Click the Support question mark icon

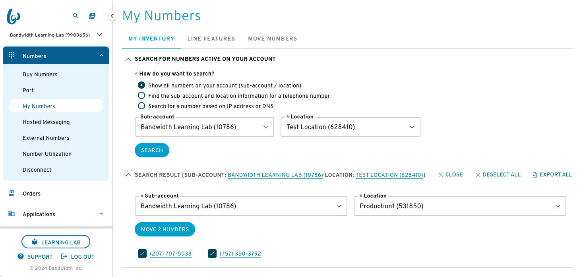[21, 256]
